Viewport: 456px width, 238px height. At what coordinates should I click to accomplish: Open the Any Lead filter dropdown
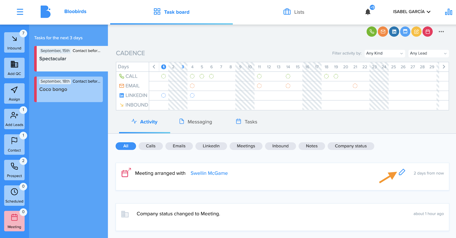(x=428, y=53)
